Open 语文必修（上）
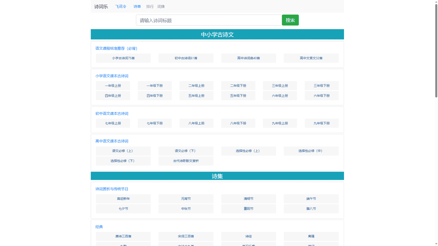Screen dimensions: 438x246 pyautogui.click(x=123, y=151)
